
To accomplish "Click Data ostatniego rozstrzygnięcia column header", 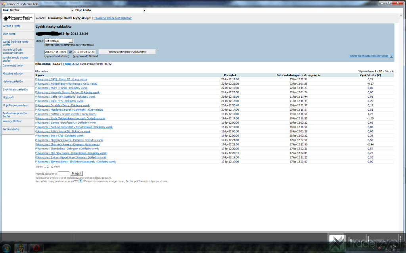I will (298, 75).
